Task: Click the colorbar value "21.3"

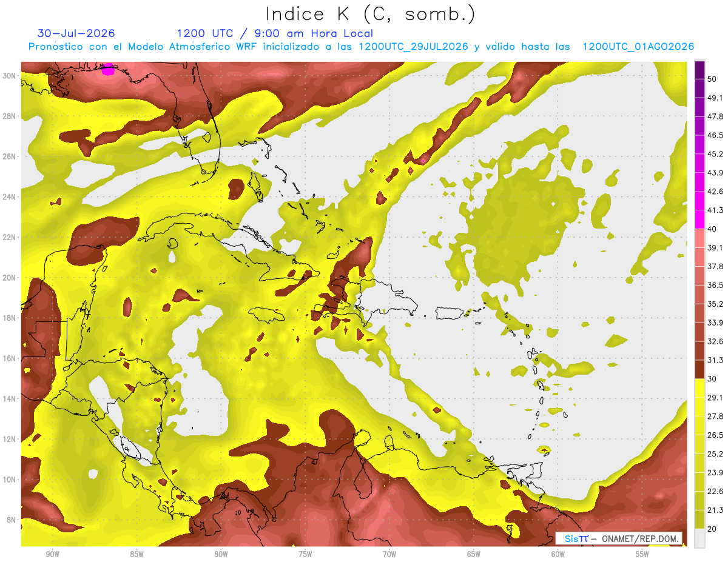Action: [715, 510]
